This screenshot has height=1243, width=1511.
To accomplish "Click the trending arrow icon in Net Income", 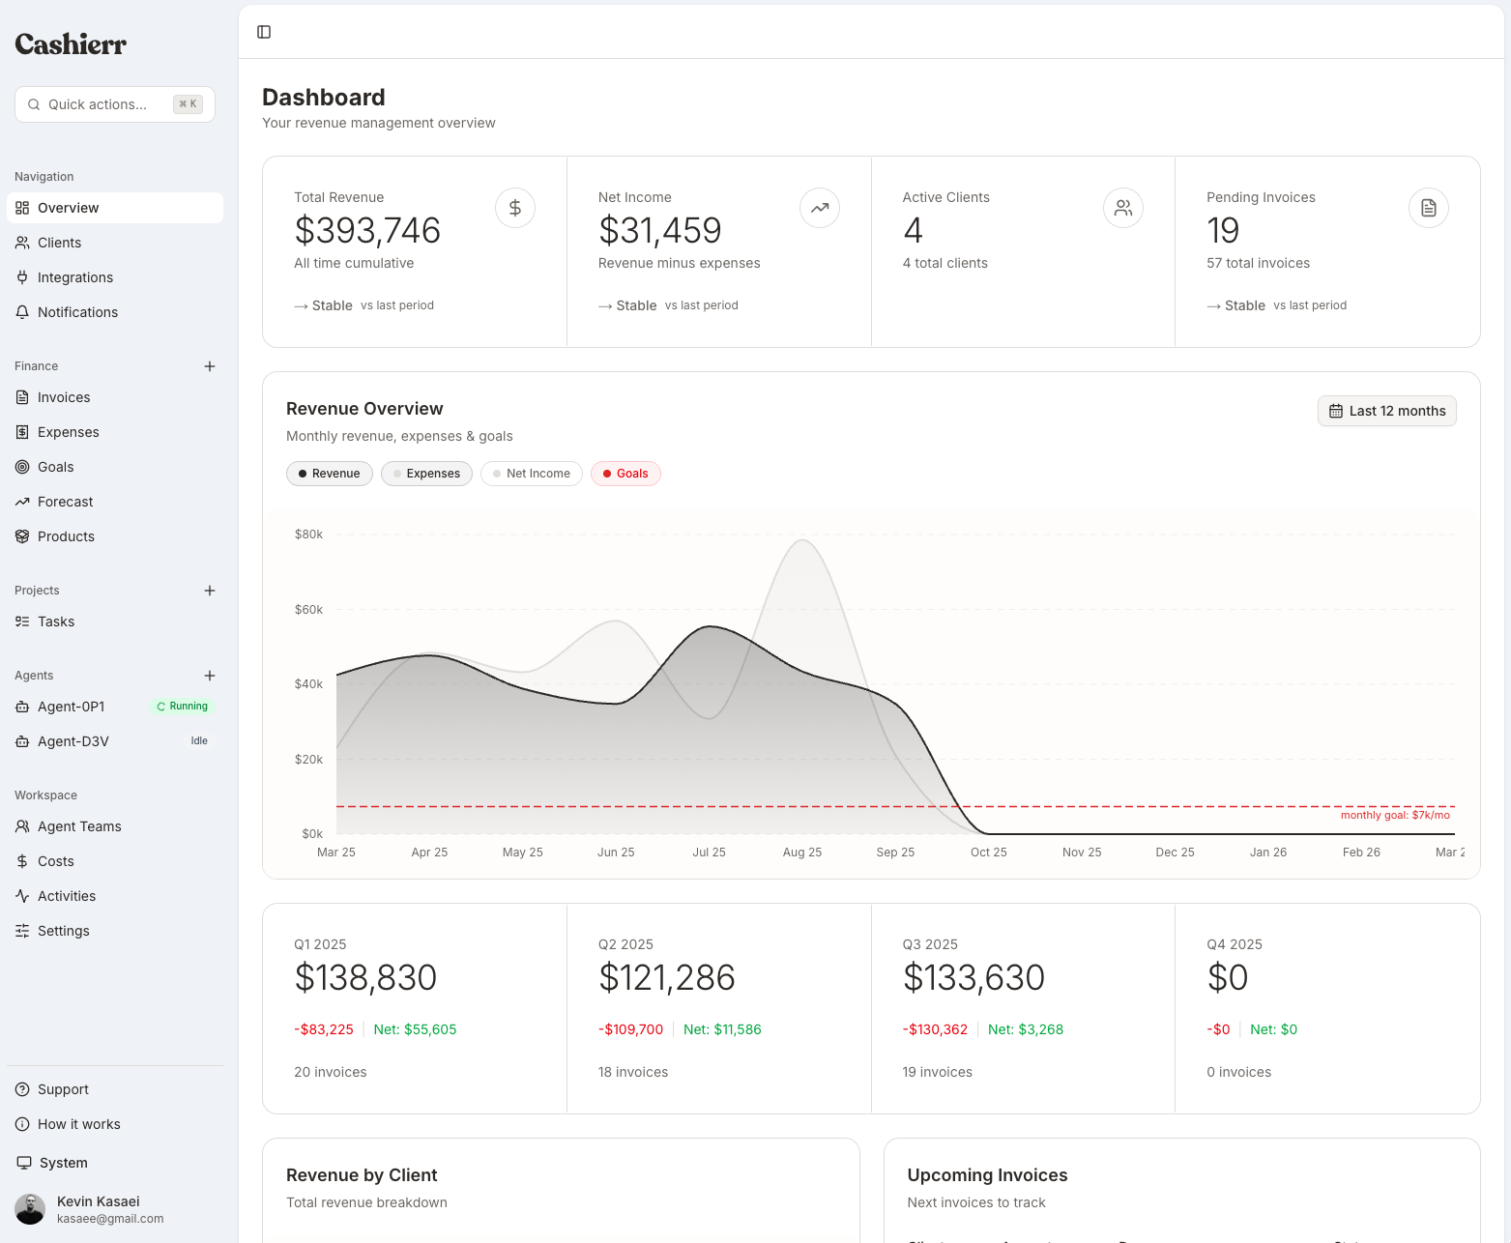I will coord(820,208).
